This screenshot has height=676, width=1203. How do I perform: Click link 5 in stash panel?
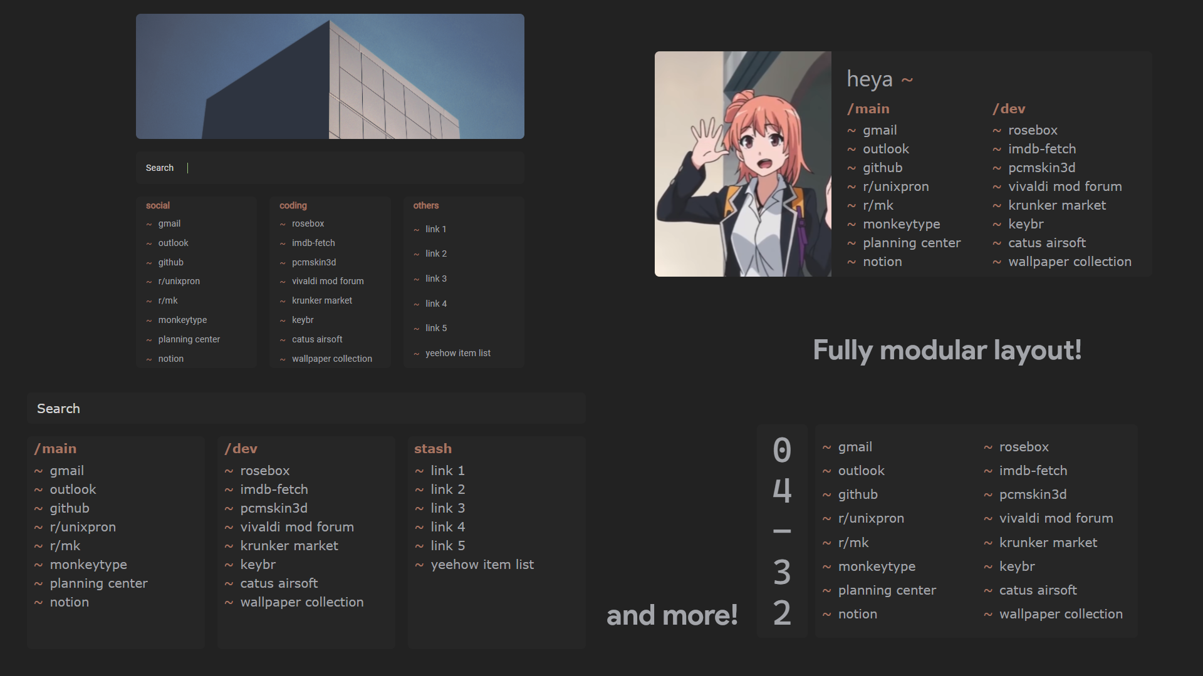pyautogui.click(x=447, y=546)
